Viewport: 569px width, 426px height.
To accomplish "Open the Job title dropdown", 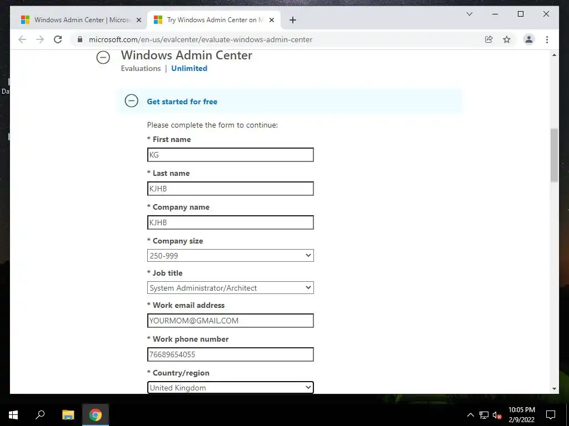I will [231, 288].
